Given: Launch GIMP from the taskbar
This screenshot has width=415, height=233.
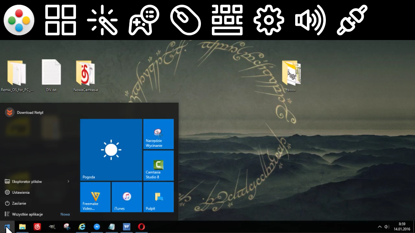Looking at the screenshot, I should (52, 227).
